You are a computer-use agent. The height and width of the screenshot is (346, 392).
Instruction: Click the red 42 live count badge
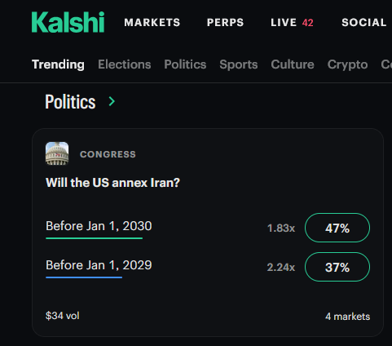coord(307,23)
